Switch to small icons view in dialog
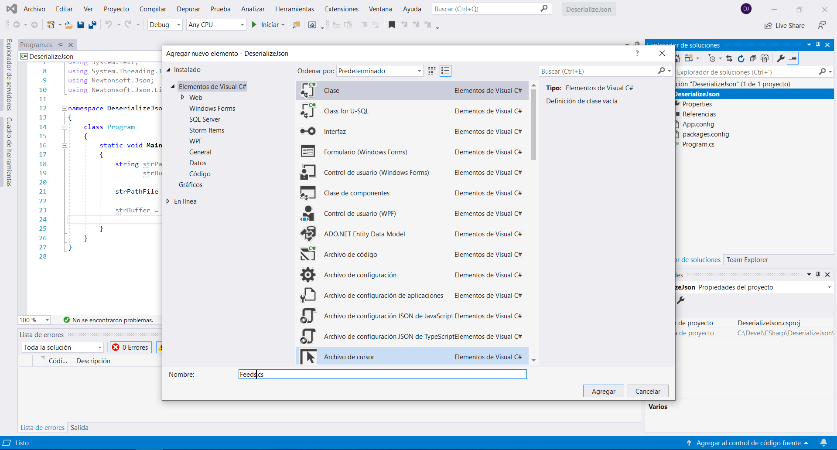 click(432, 71)
